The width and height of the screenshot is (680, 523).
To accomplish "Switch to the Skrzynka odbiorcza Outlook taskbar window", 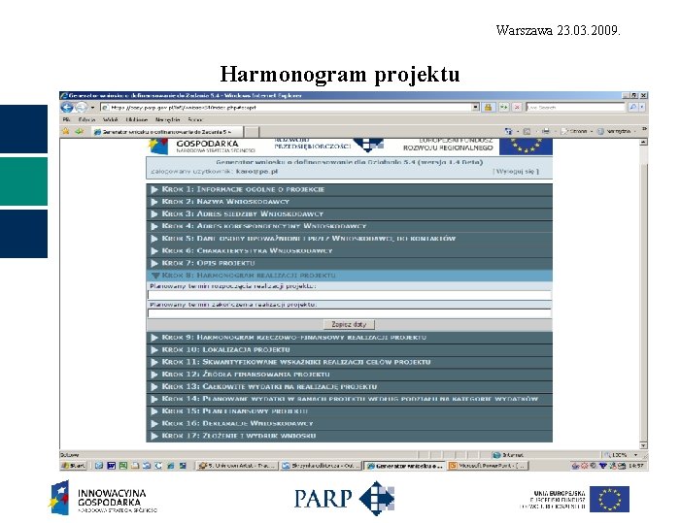I will pos(320,466).
